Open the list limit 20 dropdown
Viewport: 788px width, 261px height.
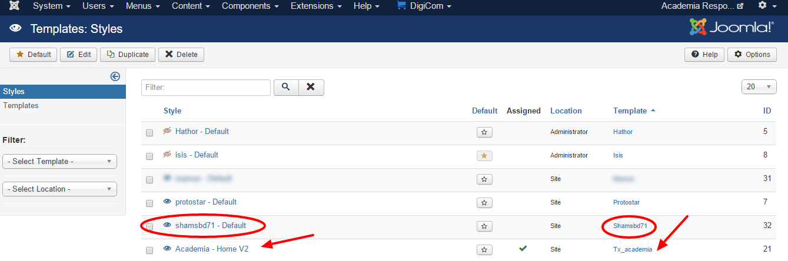click(x=759, y=87)
